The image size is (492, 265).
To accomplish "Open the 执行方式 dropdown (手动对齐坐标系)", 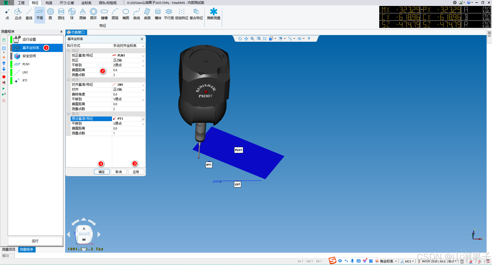I will click(143, 46).
